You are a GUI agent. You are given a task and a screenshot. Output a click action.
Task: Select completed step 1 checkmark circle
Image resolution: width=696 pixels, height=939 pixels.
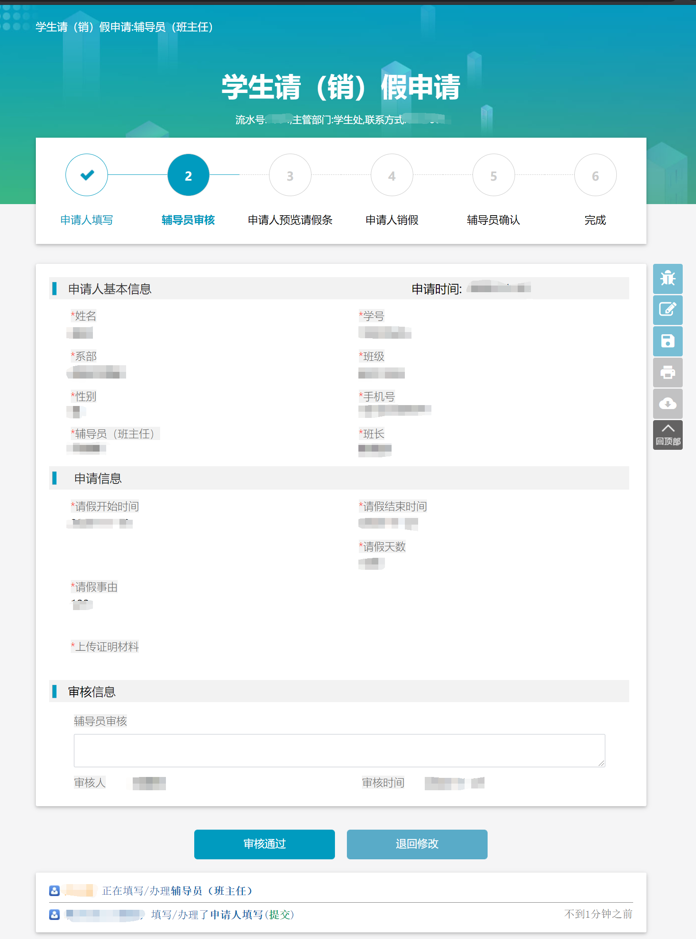pos(87,175)
